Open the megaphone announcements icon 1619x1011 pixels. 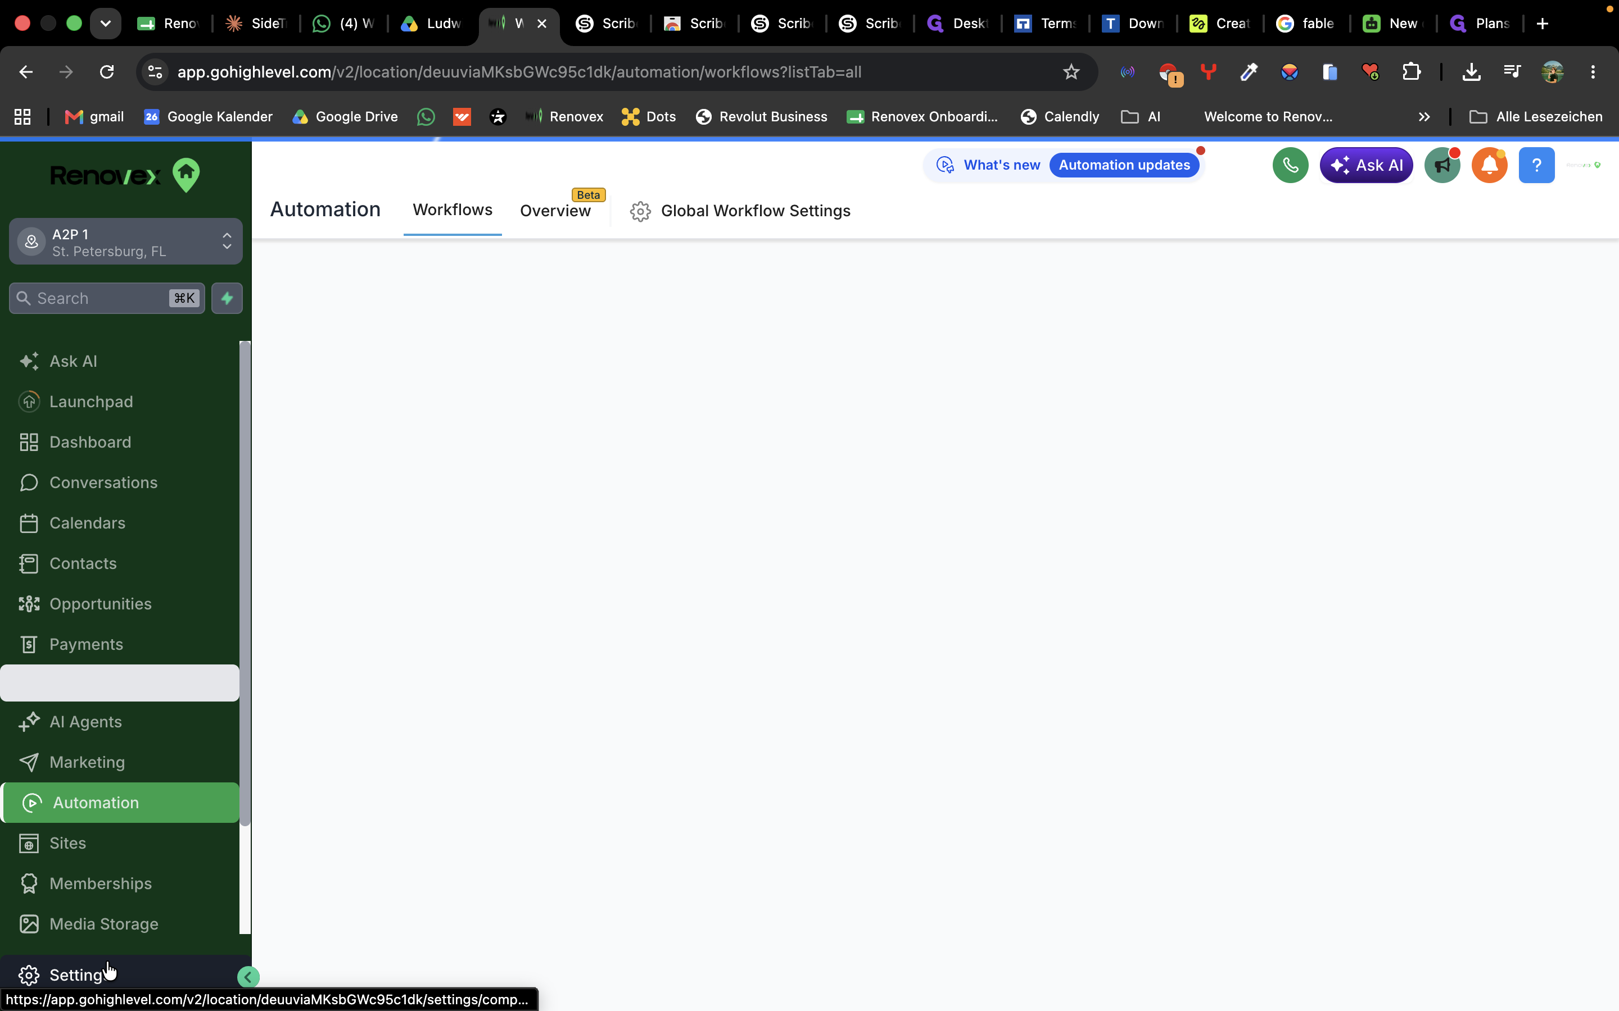(1442, 165)
